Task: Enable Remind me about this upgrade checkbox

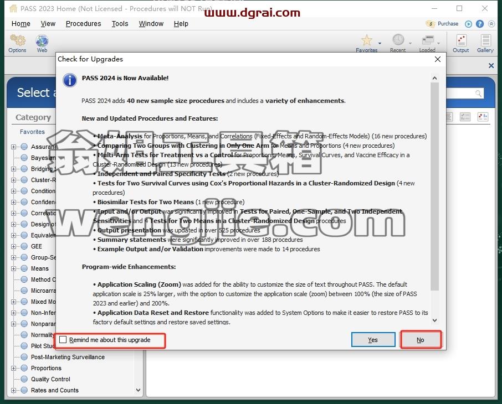Action: 63,339
